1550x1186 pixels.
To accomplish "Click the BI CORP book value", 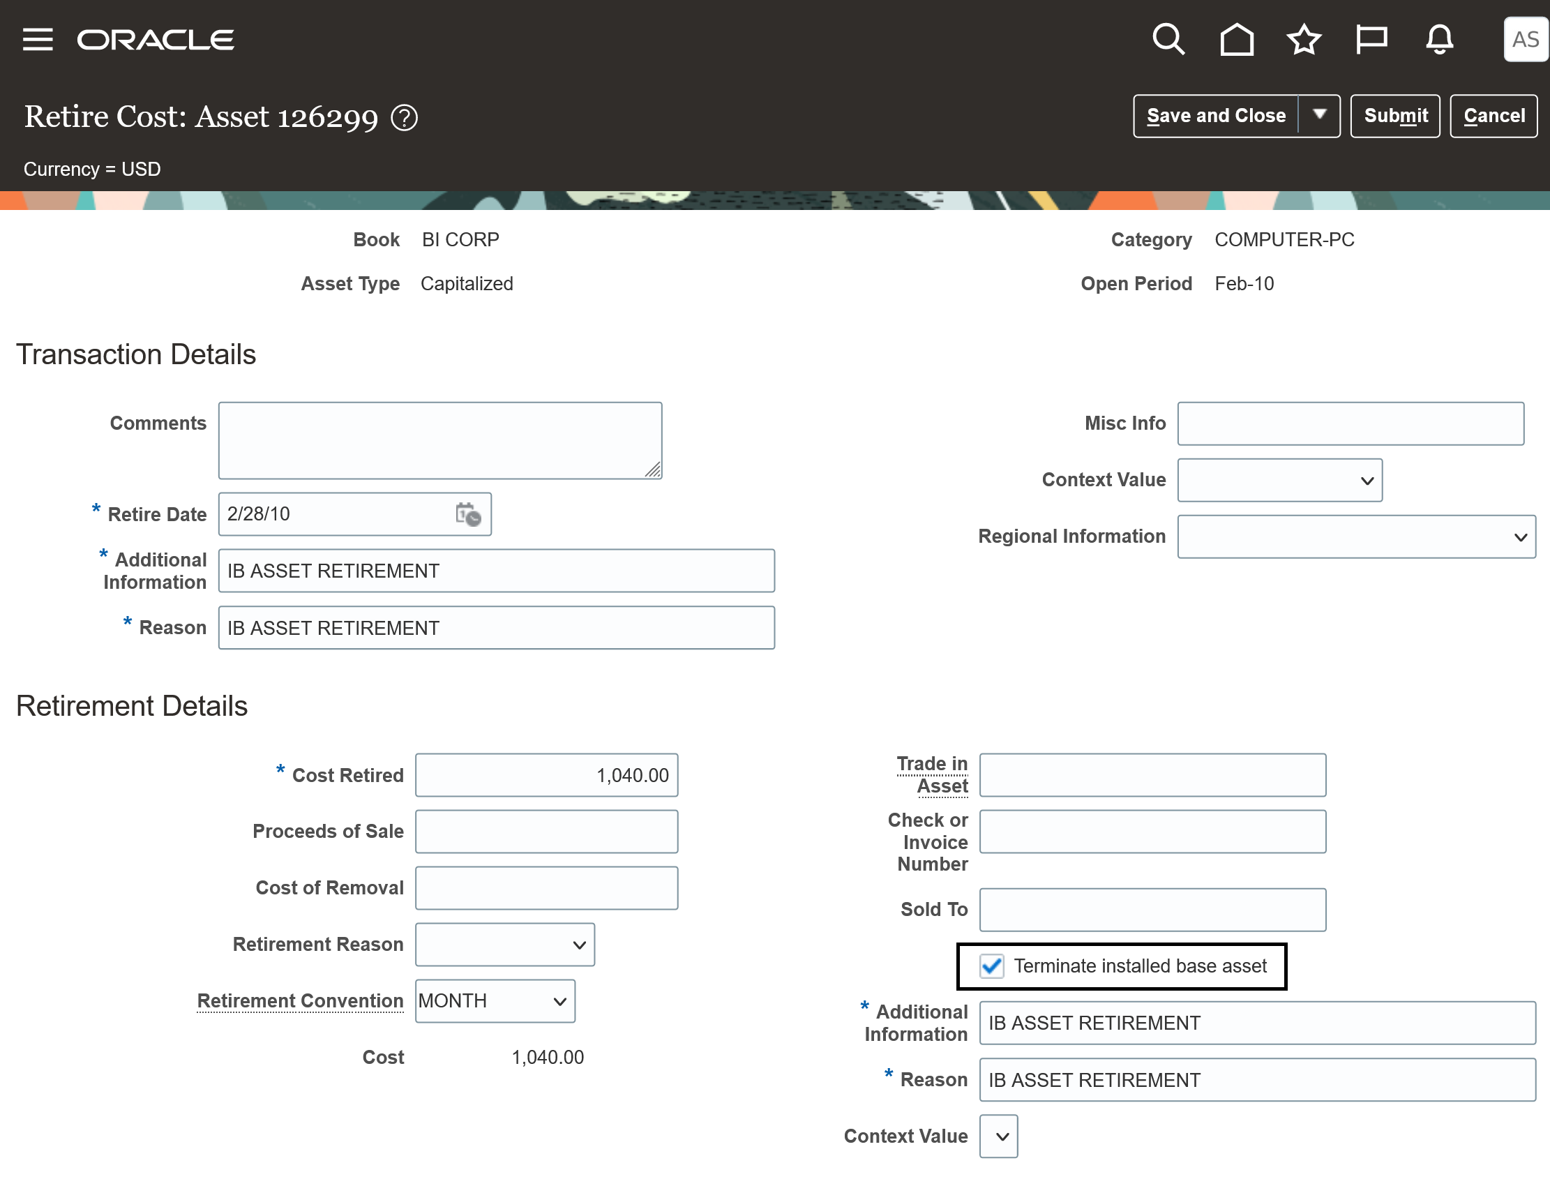I will 461,240.
